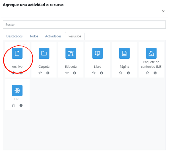Click the 'Paquete de contenido IMS' label
The height and width of the screenshot is (153, 169).
[151, 64]
